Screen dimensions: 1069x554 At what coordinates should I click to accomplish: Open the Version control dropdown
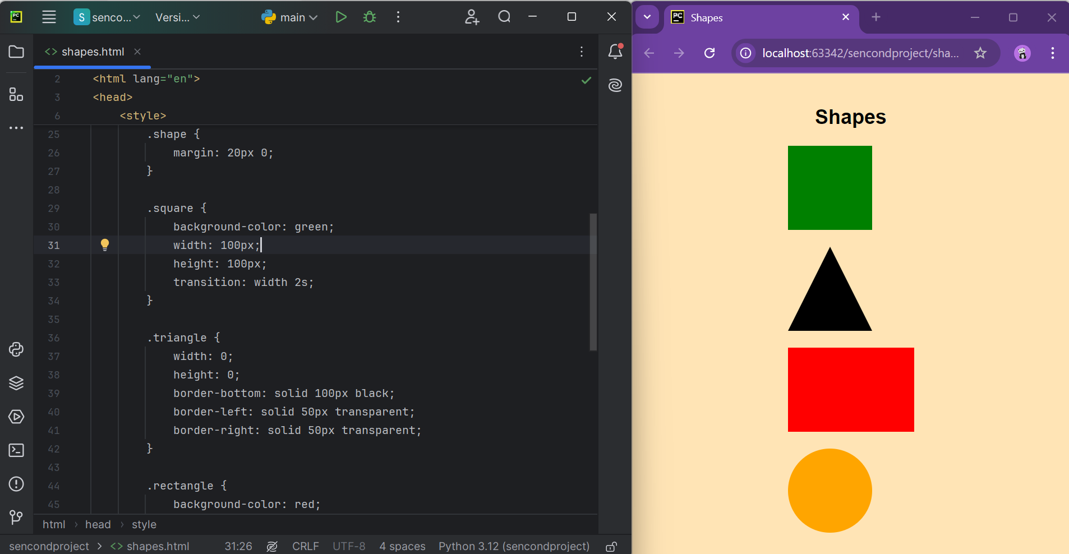click(x=177, y=17)
